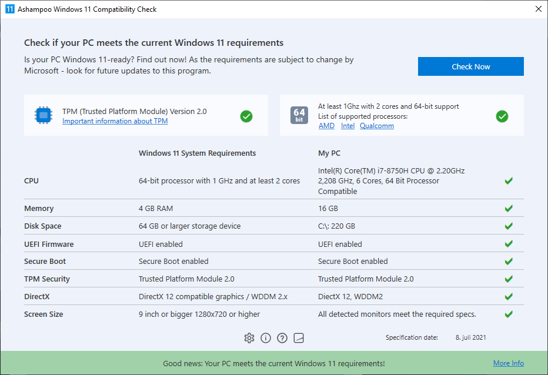The width and height of the screenshot is (548, 375).
Task: Open the AMD processors list
Action: (326, 125)
